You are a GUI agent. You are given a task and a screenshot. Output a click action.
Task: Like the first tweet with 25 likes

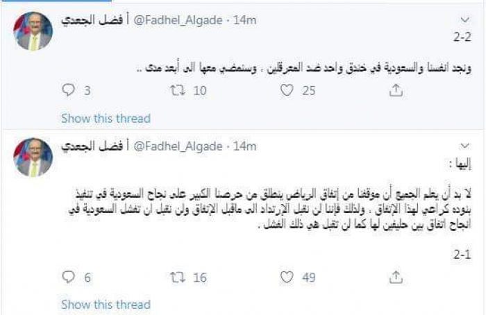[290, 90]
